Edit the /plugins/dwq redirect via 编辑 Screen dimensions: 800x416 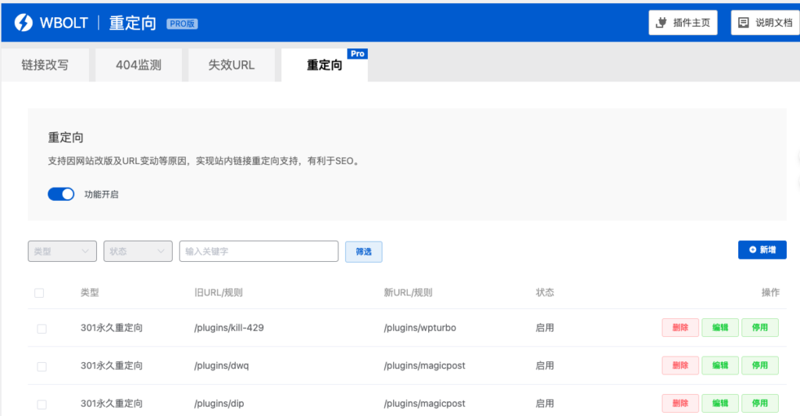pos(720,365)
